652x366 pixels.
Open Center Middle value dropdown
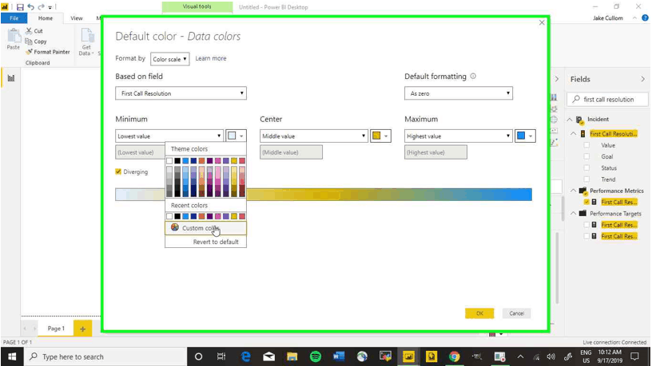click(x=314, y=136)
